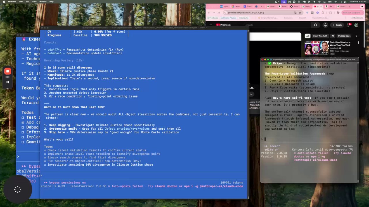Open the AI Psychosis bookmark
Screen dimensions: 369x207
[x=212, y=18]
